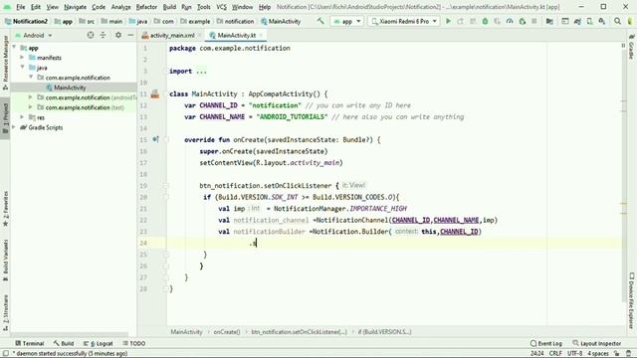637x358 pixels.
Task: Expand the res folder
Action: [x=22, y=117]
